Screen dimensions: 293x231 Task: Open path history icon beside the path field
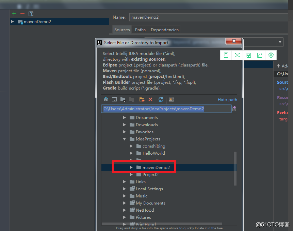coord(234,109)
